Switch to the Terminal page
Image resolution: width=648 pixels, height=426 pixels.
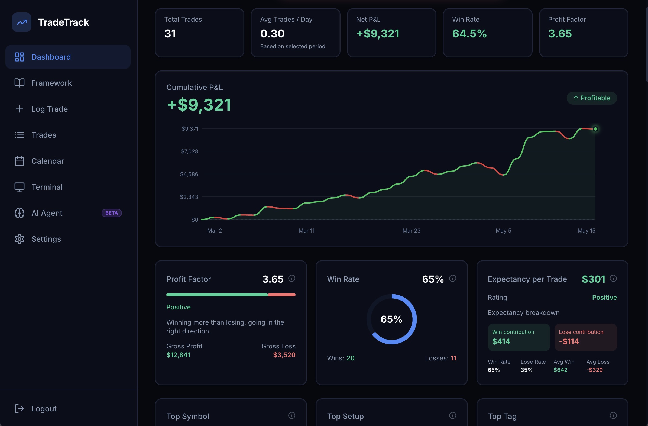point(68,187)
